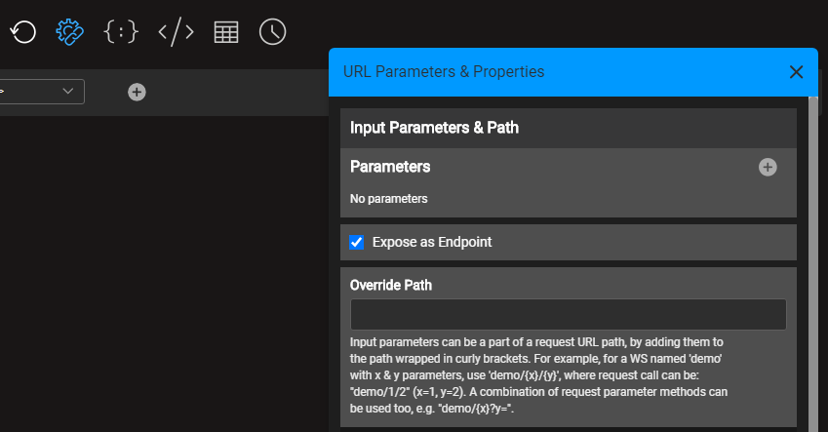
Task: Close the URL Parameters & Properties panel
Action: [x=796, y=72]
